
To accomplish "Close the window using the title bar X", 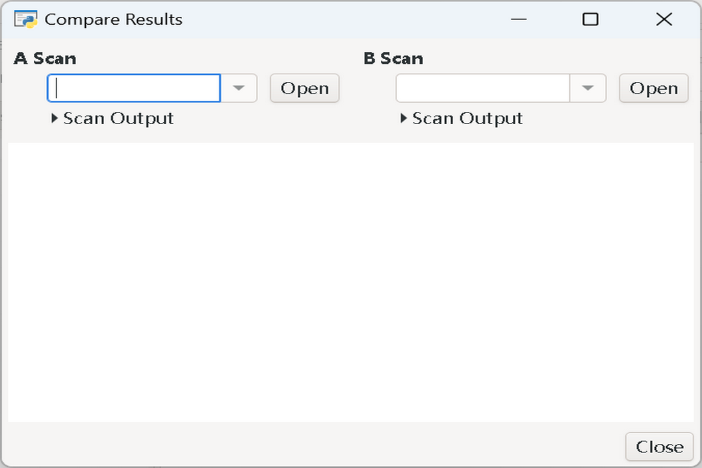I will [664, 19].
